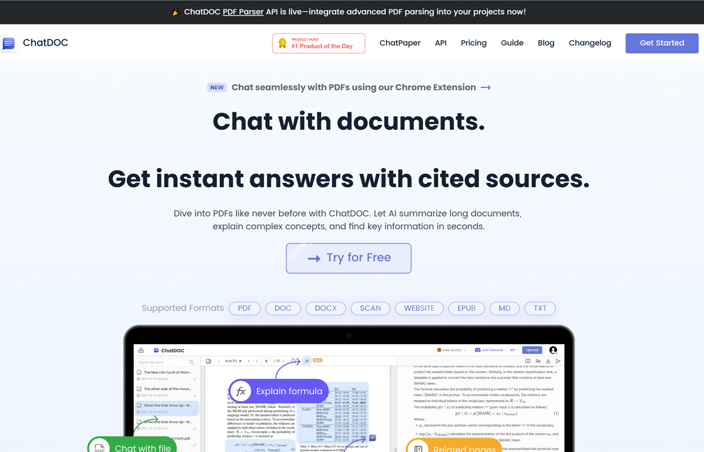Viewport: 704px width, 452px height.
Task: Open the Changelog nav item
Action: (x=590, y=43)
